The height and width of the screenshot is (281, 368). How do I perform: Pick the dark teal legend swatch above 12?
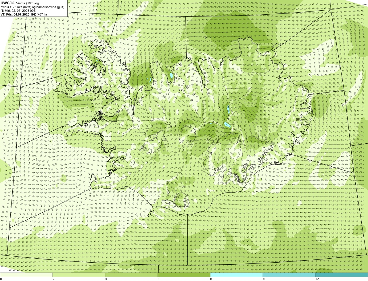click(342, 275)
